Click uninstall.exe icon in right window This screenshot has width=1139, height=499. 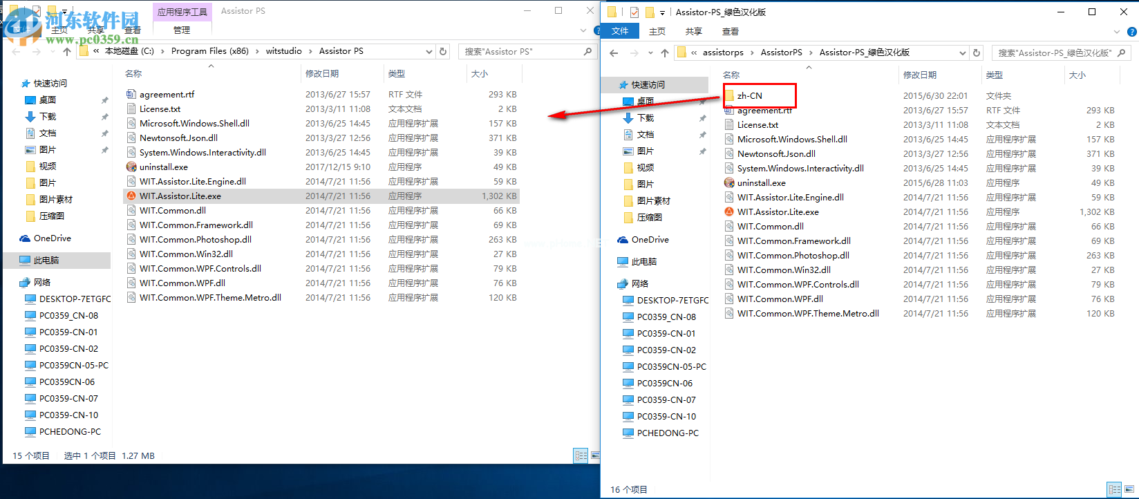[729, 183]
